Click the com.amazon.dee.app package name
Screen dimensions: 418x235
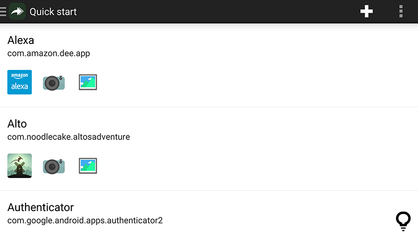49,53
